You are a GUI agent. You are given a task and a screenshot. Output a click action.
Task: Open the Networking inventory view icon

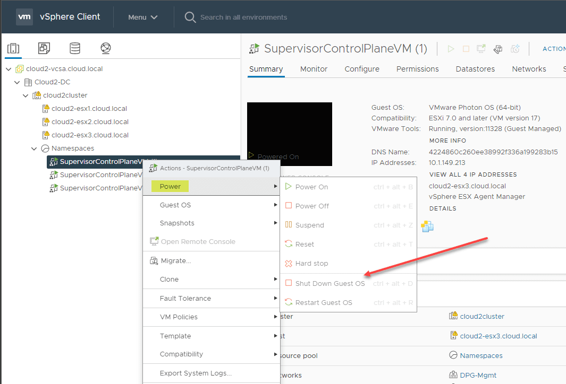(106, 49)
